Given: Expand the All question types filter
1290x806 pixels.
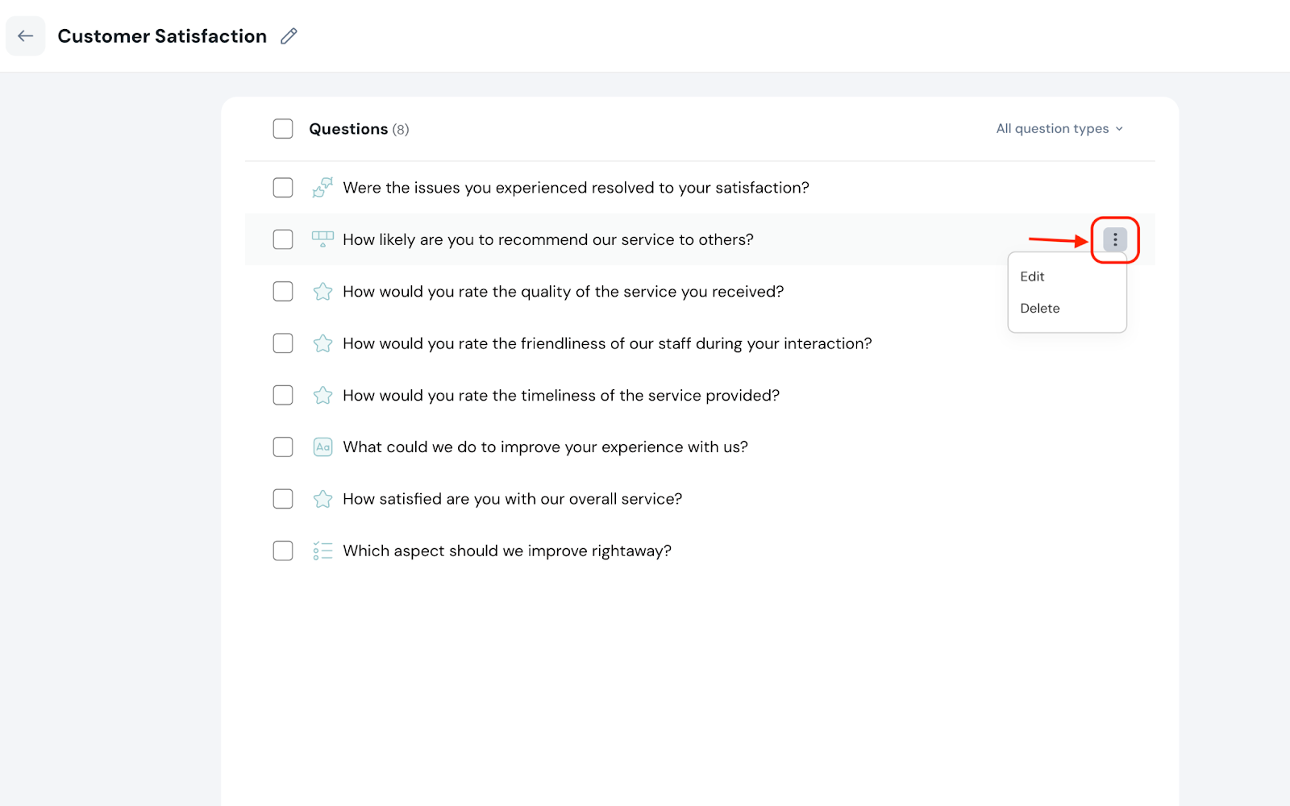Looking at the screenshot, I should coord(1052,129).
